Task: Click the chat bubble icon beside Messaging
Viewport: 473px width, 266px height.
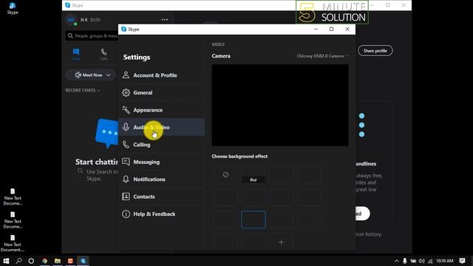Action: [x=126, y=162]
